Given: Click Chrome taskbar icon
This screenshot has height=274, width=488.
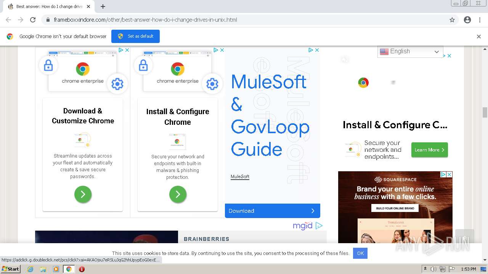Looking at the screenshot, I should 69,269.
